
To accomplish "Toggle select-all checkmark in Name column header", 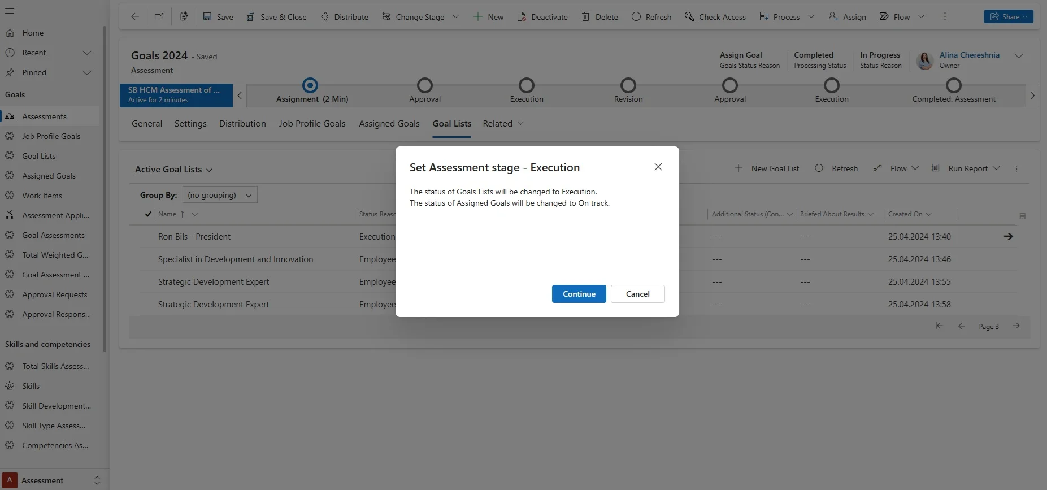I will coord(148,214).
